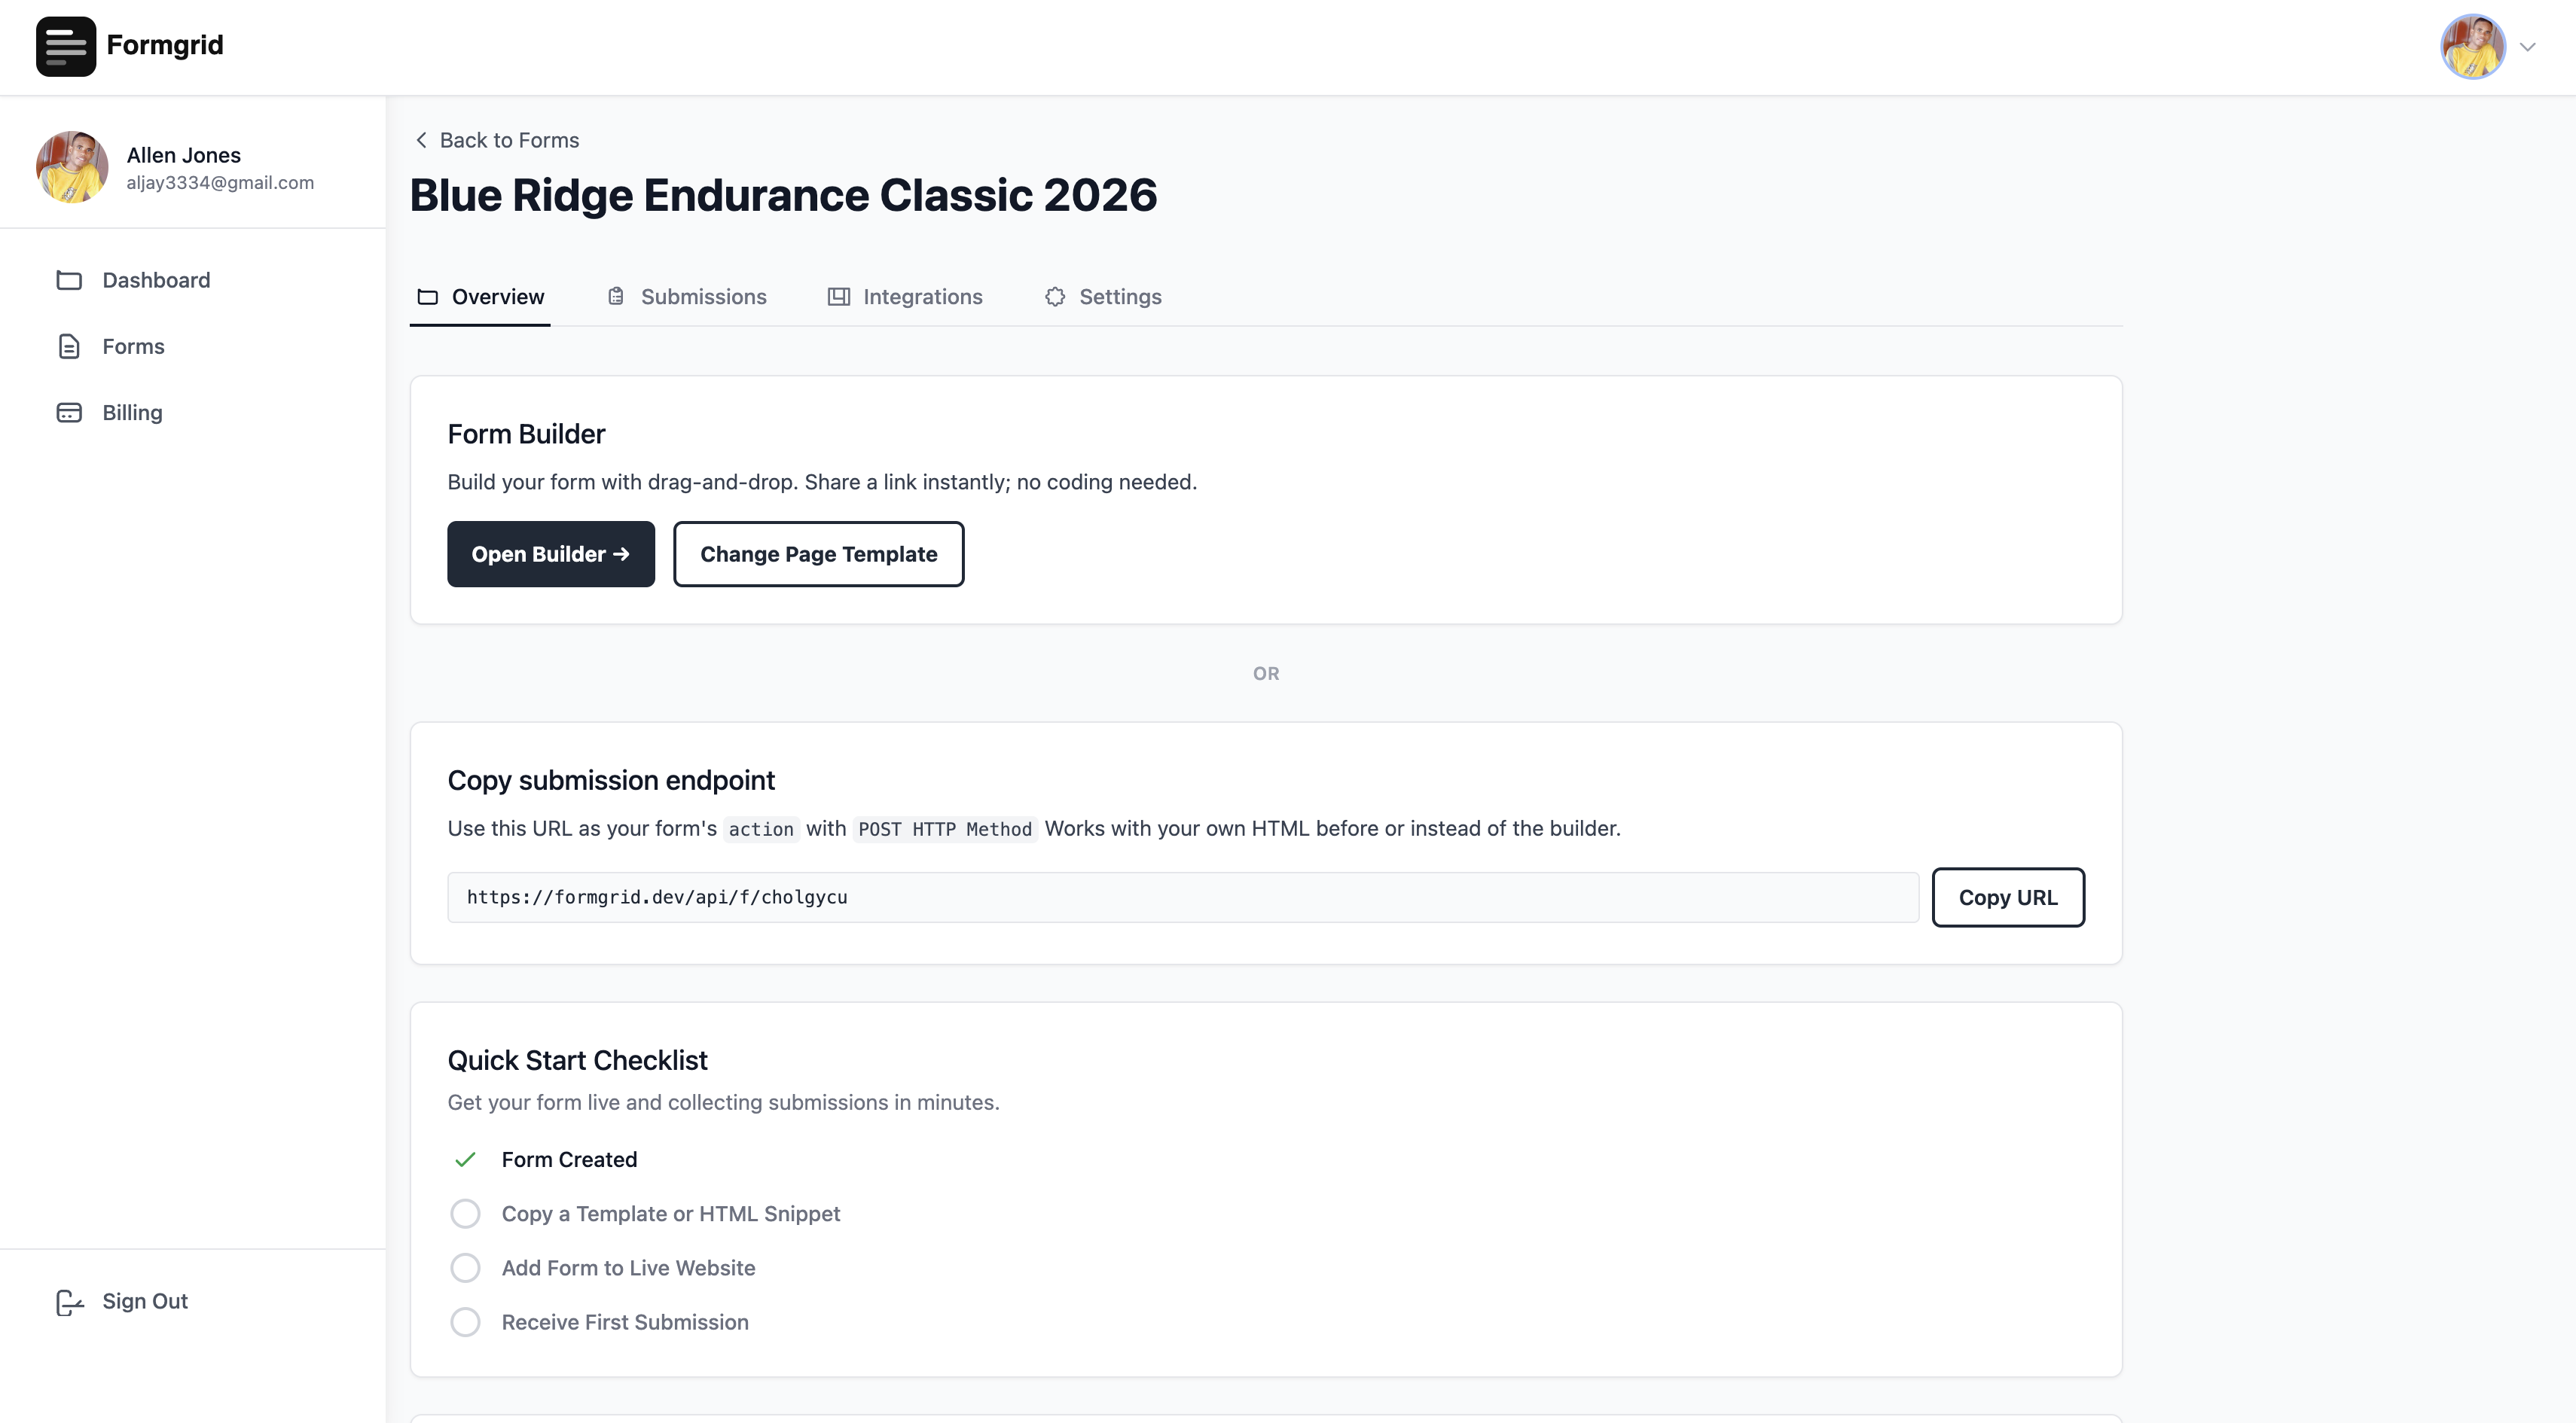Click the back chevron next to Back to Forms
This screenshot has width=2576, height=1423.
(x=421, y=140)
